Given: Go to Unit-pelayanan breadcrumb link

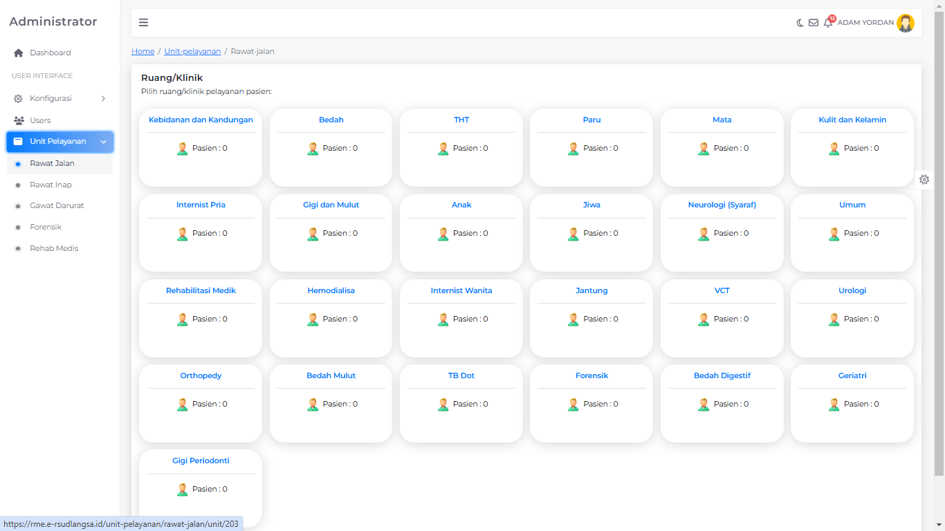Looking at the screenshot, I should (192, 51).
